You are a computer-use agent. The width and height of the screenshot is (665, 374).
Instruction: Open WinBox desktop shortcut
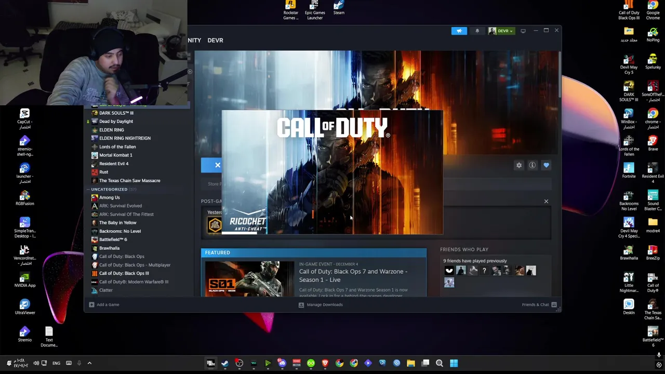(x=629, y=119)
